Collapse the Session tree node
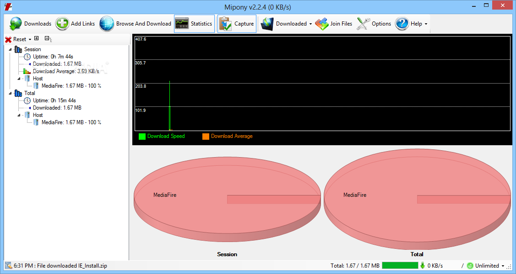 click(x=10, y=50)
